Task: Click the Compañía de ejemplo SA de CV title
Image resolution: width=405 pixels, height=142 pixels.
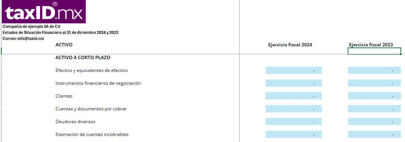Action: pyautogui.click(x=31, y=26)
